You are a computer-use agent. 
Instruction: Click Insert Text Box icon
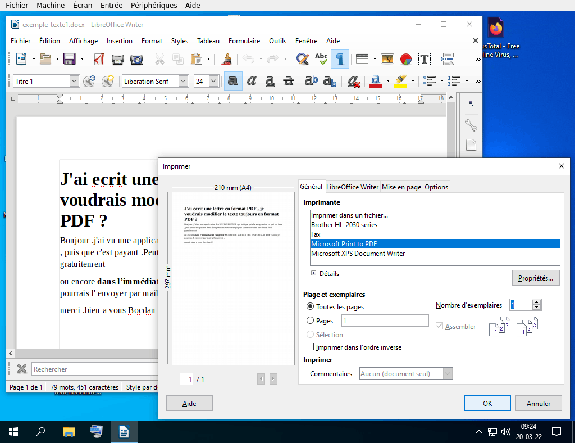(425, 59)
